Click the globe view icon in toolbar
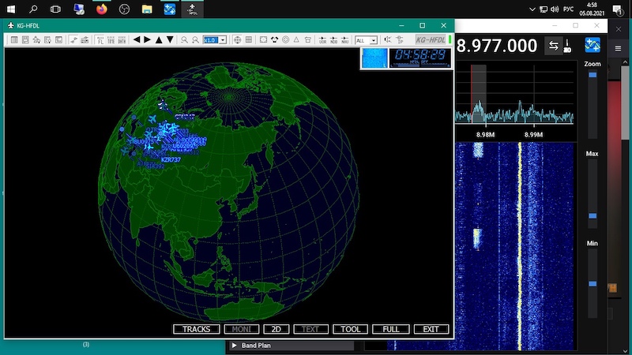 click(236, 39)
